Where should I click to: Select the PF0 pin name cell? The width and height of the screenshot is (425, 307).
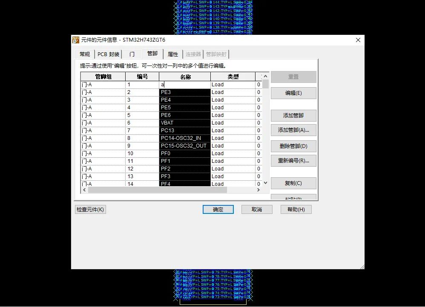[185, 153]
